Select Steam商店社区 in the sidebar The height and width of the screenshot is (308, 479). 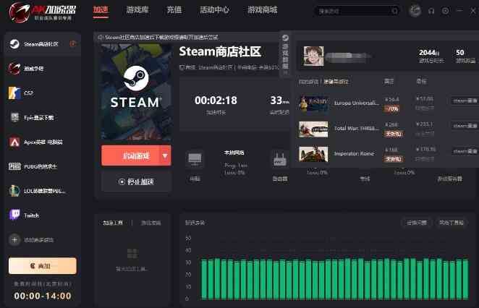click(x=43, y=44)
